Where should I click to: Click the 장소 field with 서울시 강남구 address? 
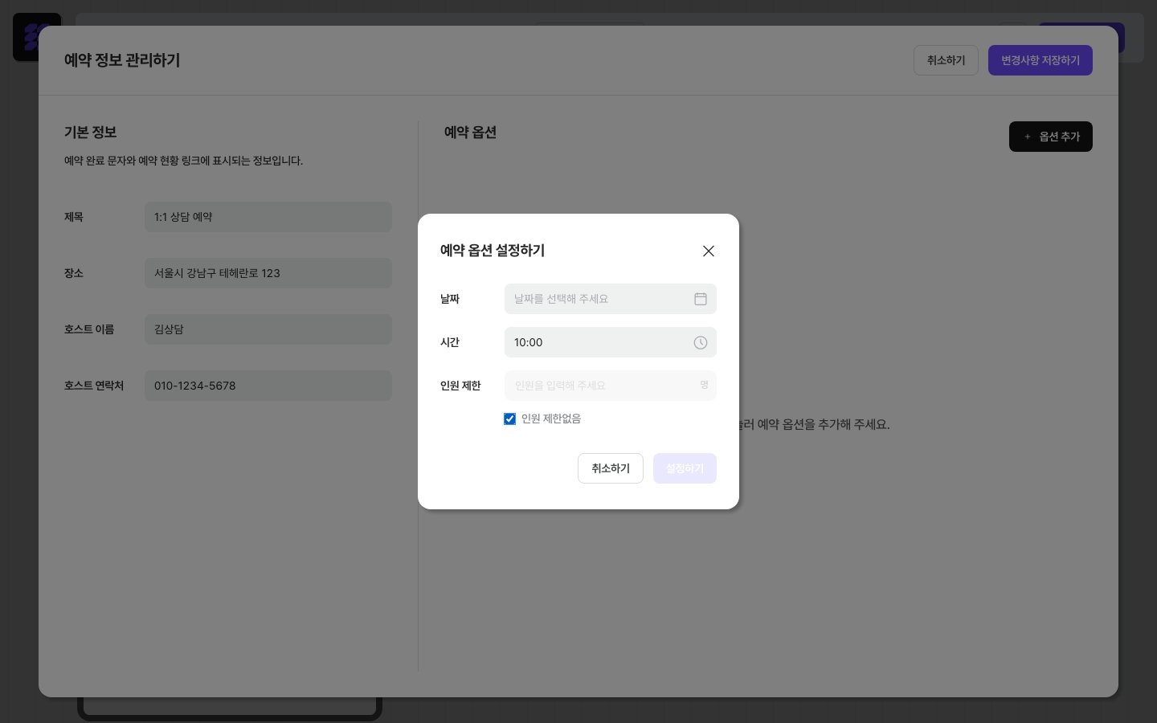[x=268, y=273]
